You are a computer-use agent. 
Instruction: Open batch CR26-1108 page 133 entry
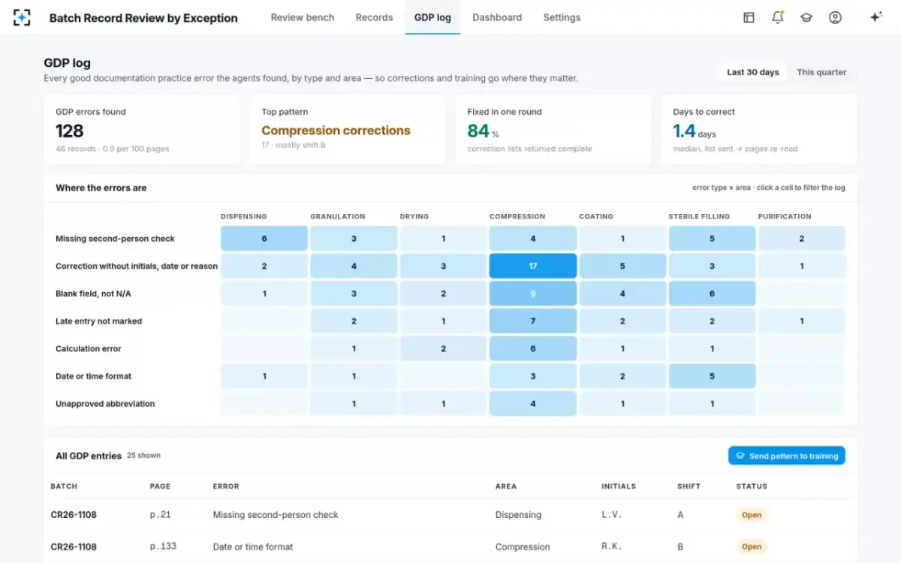pos(450,546)
